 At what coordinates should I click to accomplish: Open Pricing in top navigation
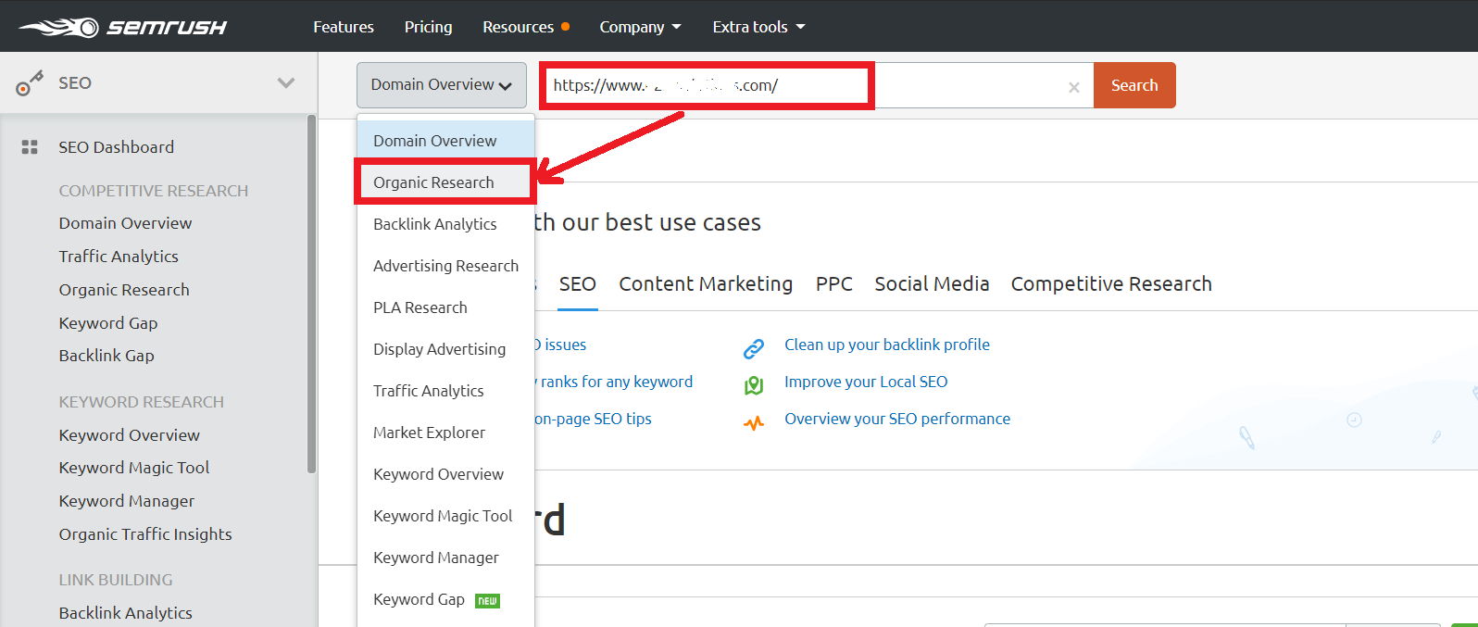(x=428, y=27)
